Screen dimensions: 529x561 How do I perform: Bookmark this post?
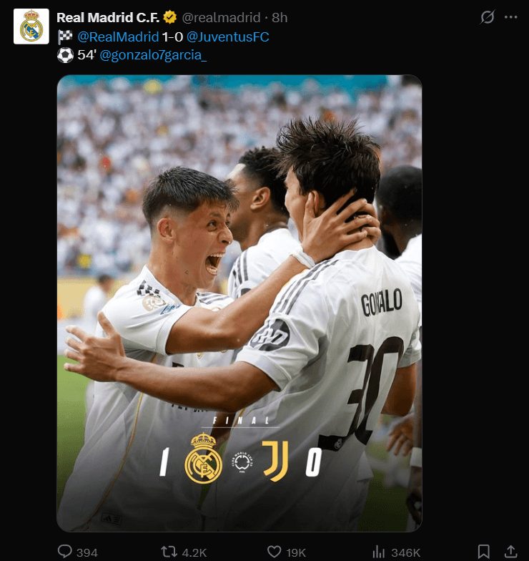coord(483,551)
